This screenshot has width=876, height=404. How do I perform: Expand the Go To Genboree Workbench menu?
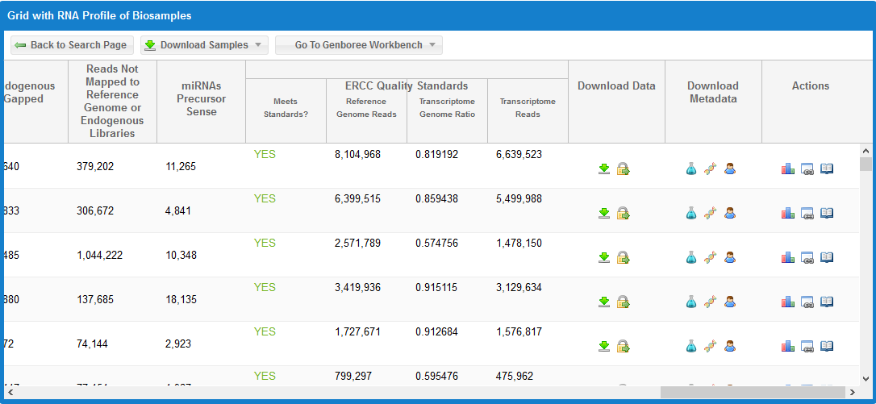point(358,45)
